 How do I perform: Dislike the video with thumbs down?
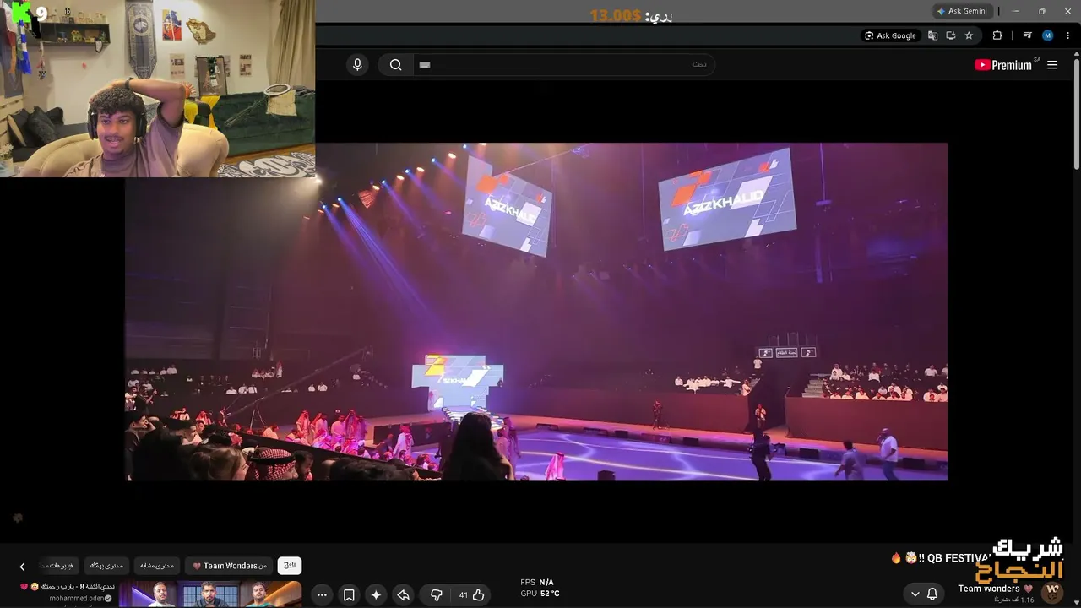click(437, 594)
